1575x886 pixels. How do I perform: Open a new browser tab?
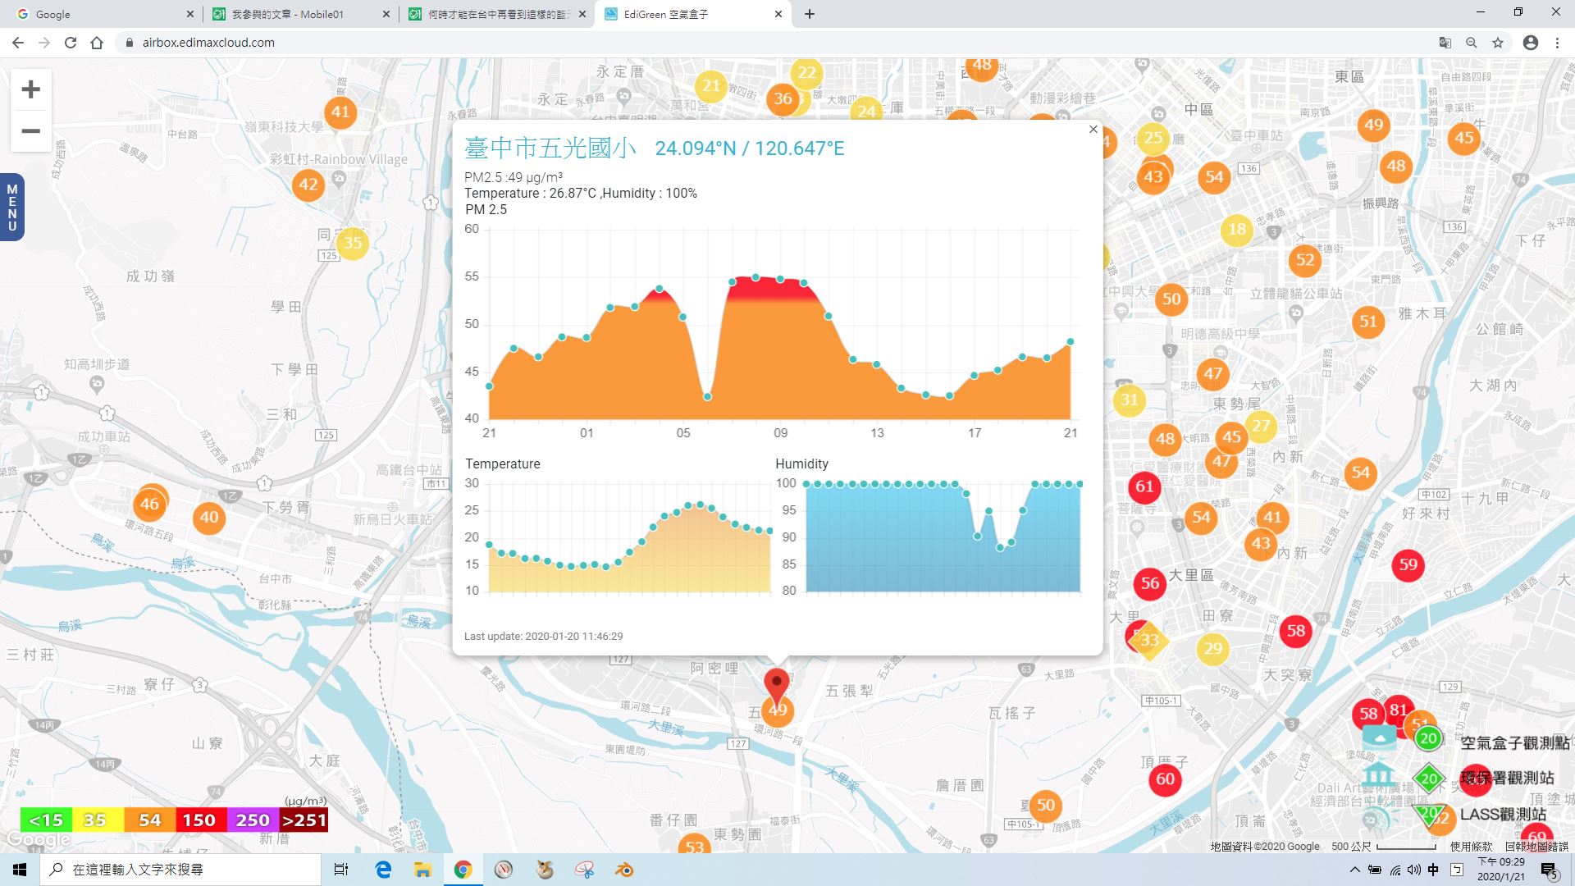[810, 14]
